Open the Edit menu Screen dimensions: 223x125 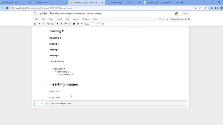click(x=44, y=19)
